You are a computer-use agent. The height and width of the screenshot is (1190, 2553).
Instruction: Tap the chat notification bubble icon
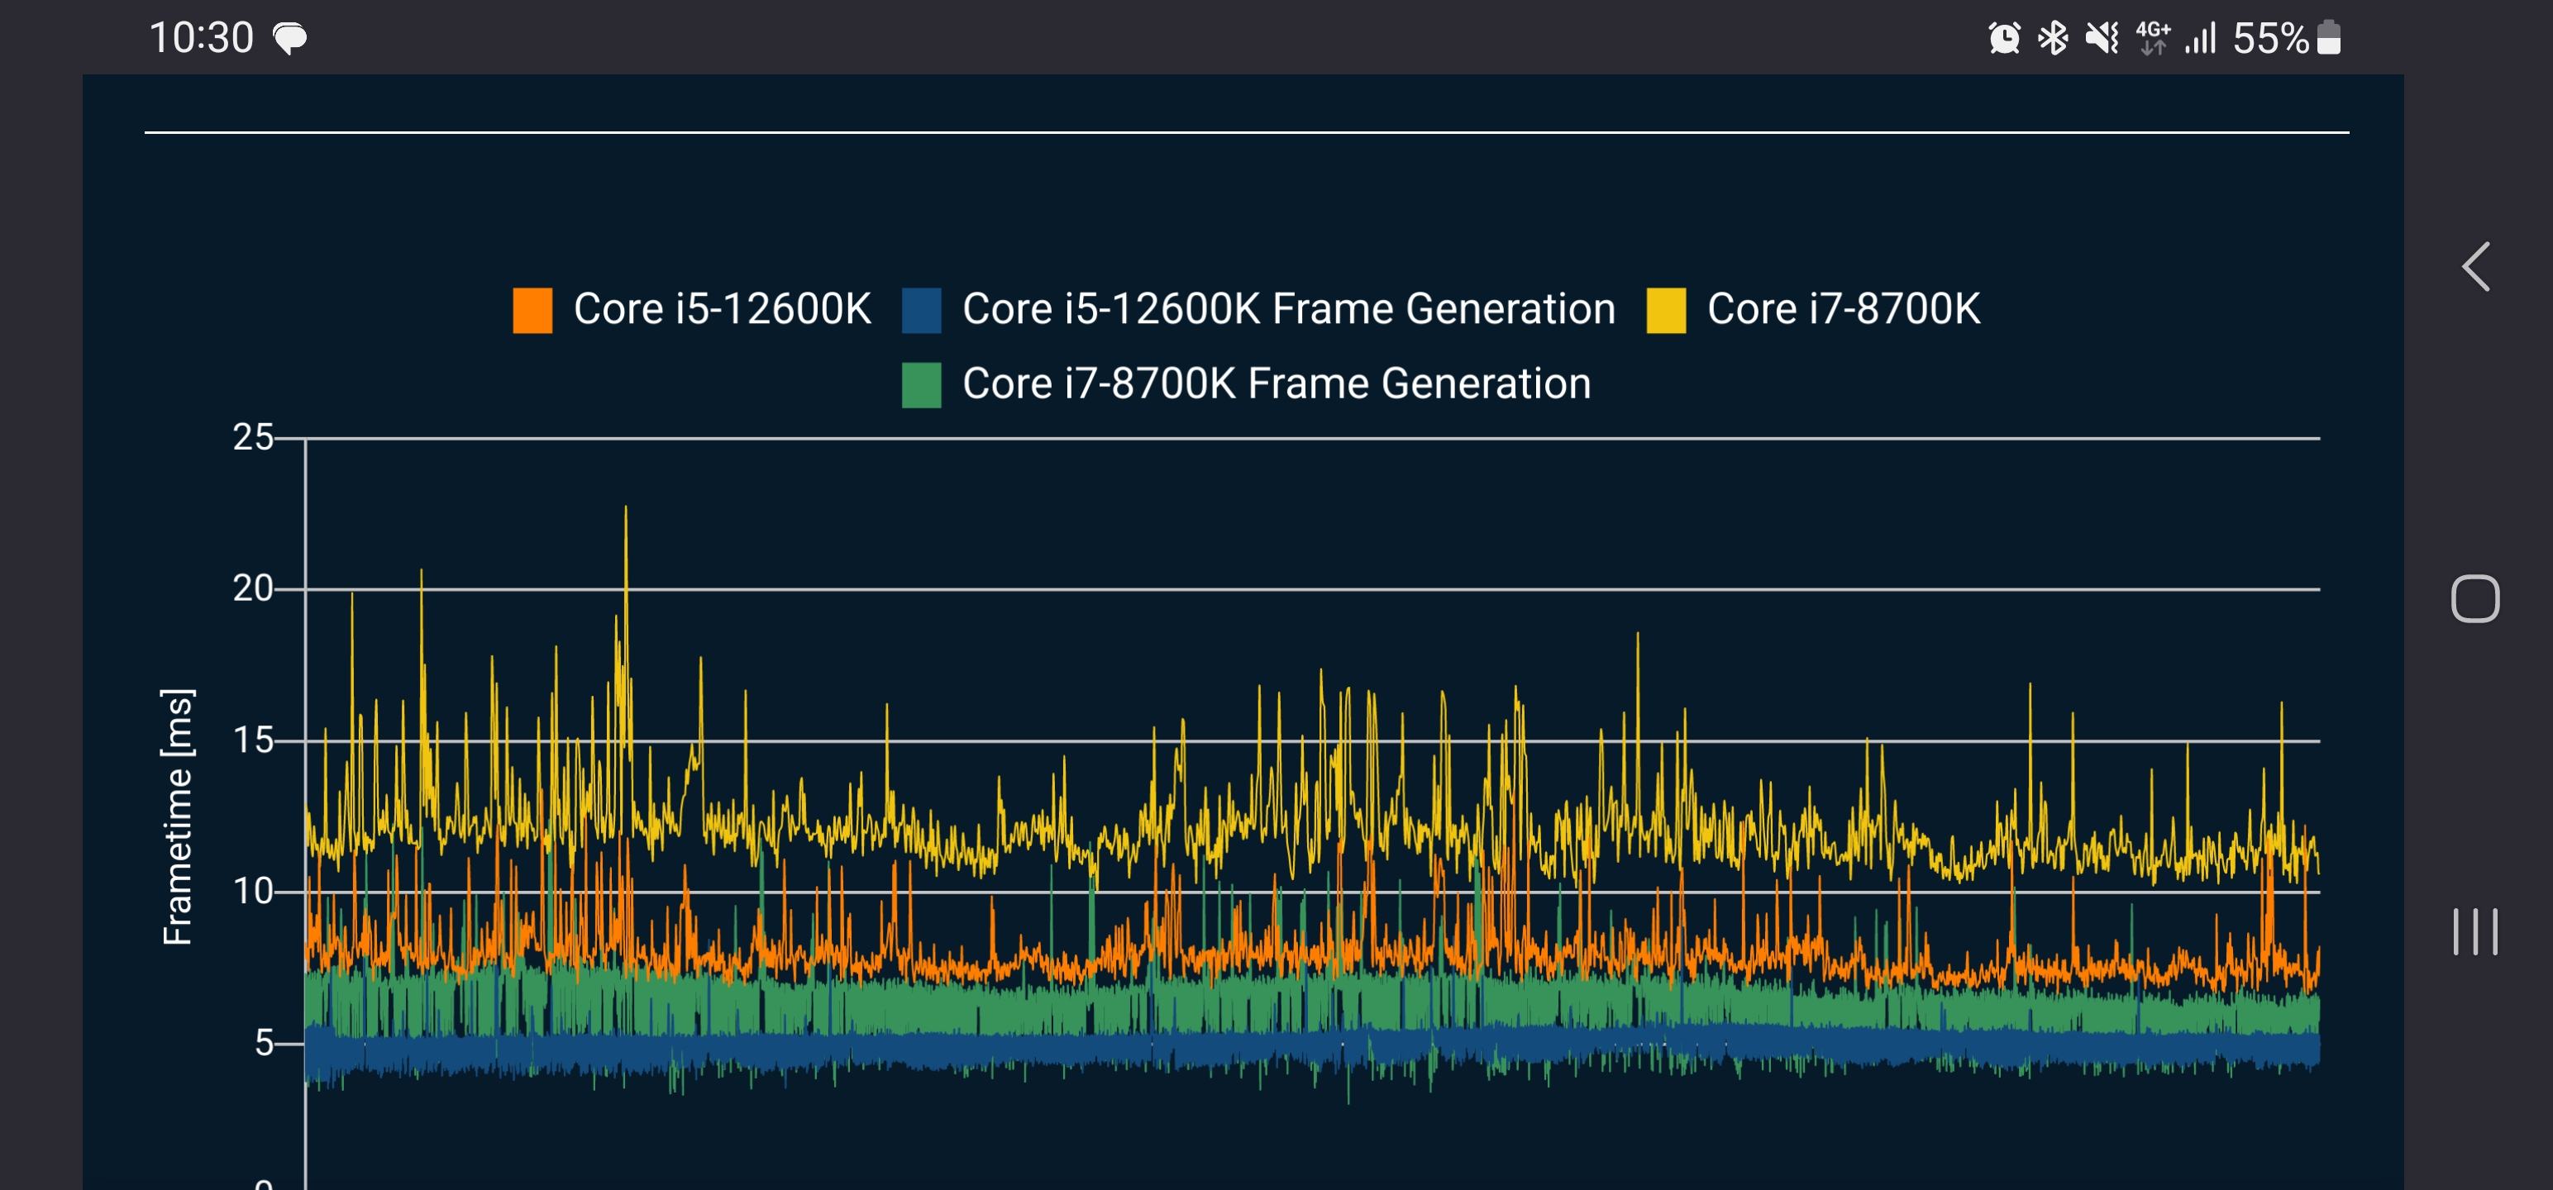[x=290, y=39]
